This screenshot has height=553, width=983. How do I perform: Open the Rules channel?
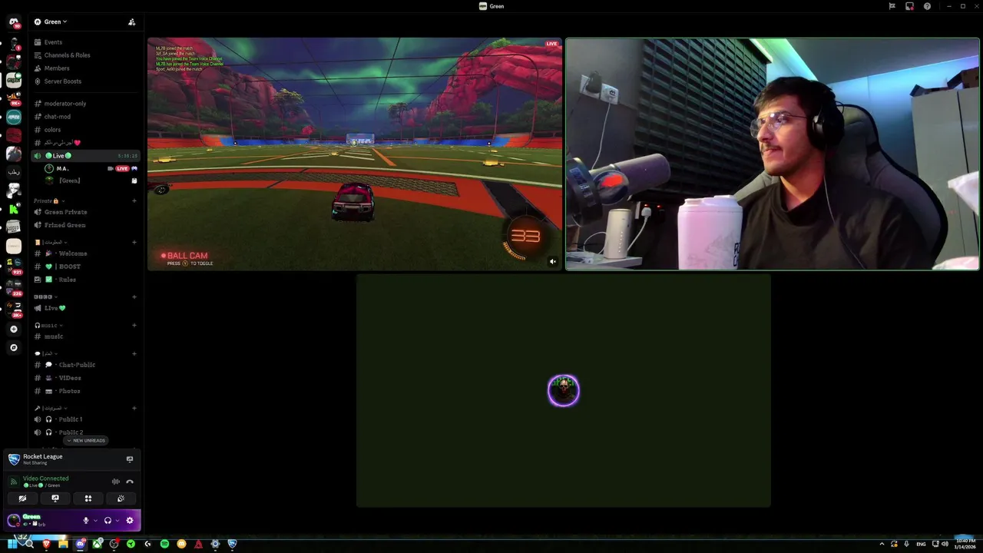[84, 280]
